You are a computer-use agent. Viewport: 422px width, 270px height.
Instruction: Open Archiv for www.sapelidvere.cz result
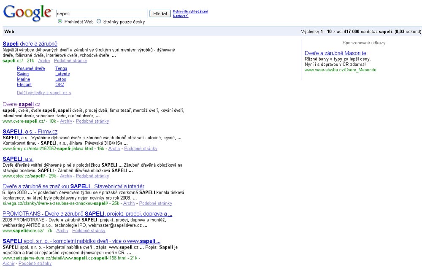point(62,231)
